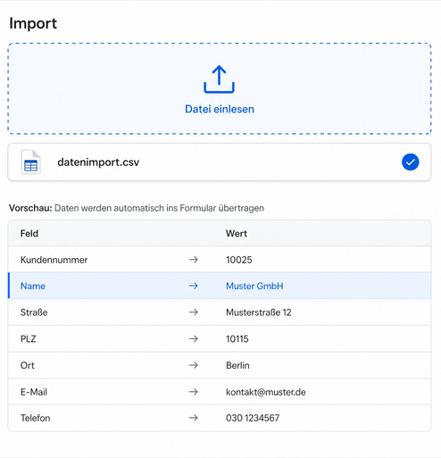The height and width of the screenshot is (458, 441).
Task: Click the upload arrow icon
Action: tap(219, 79)
